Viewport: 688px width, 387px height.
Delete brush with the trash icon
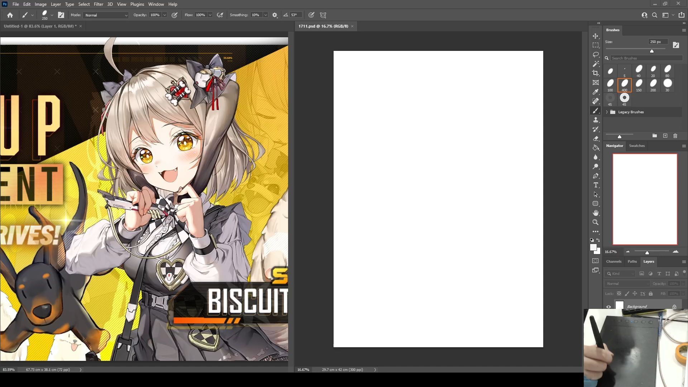(x=675, y=136)
